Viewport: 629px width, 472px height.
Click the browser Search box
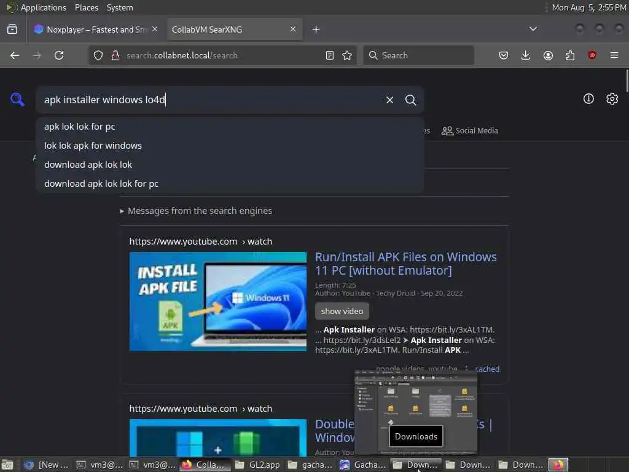[419, 55]
